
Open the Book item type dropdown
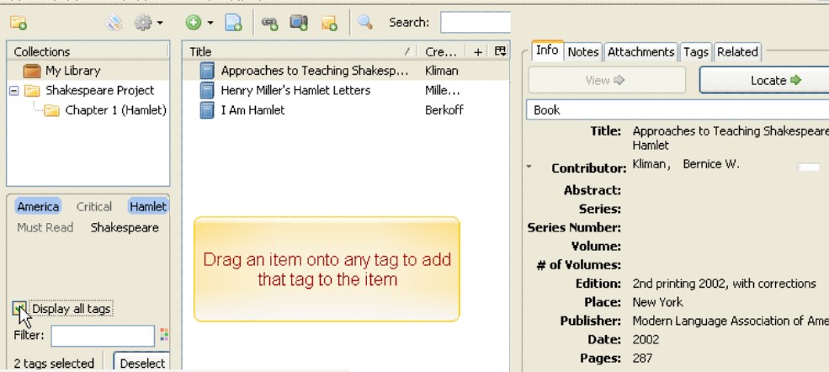click(x=678, y=110)
